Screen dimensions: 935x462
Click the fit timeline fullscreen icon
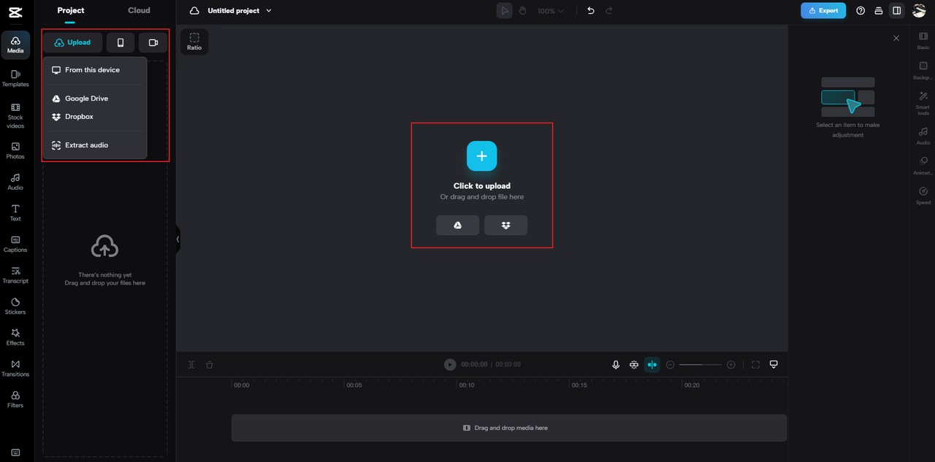coord(755,364)
